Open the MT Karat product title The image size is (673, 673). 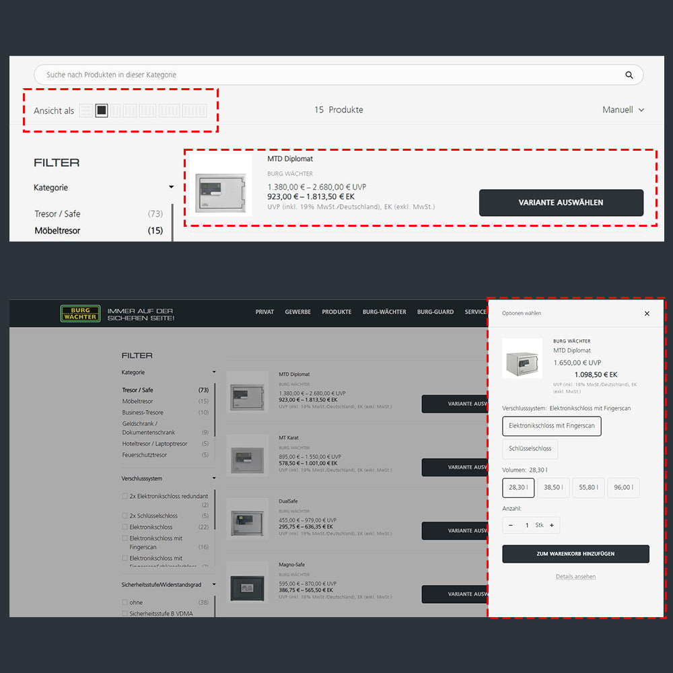(289, 438)
